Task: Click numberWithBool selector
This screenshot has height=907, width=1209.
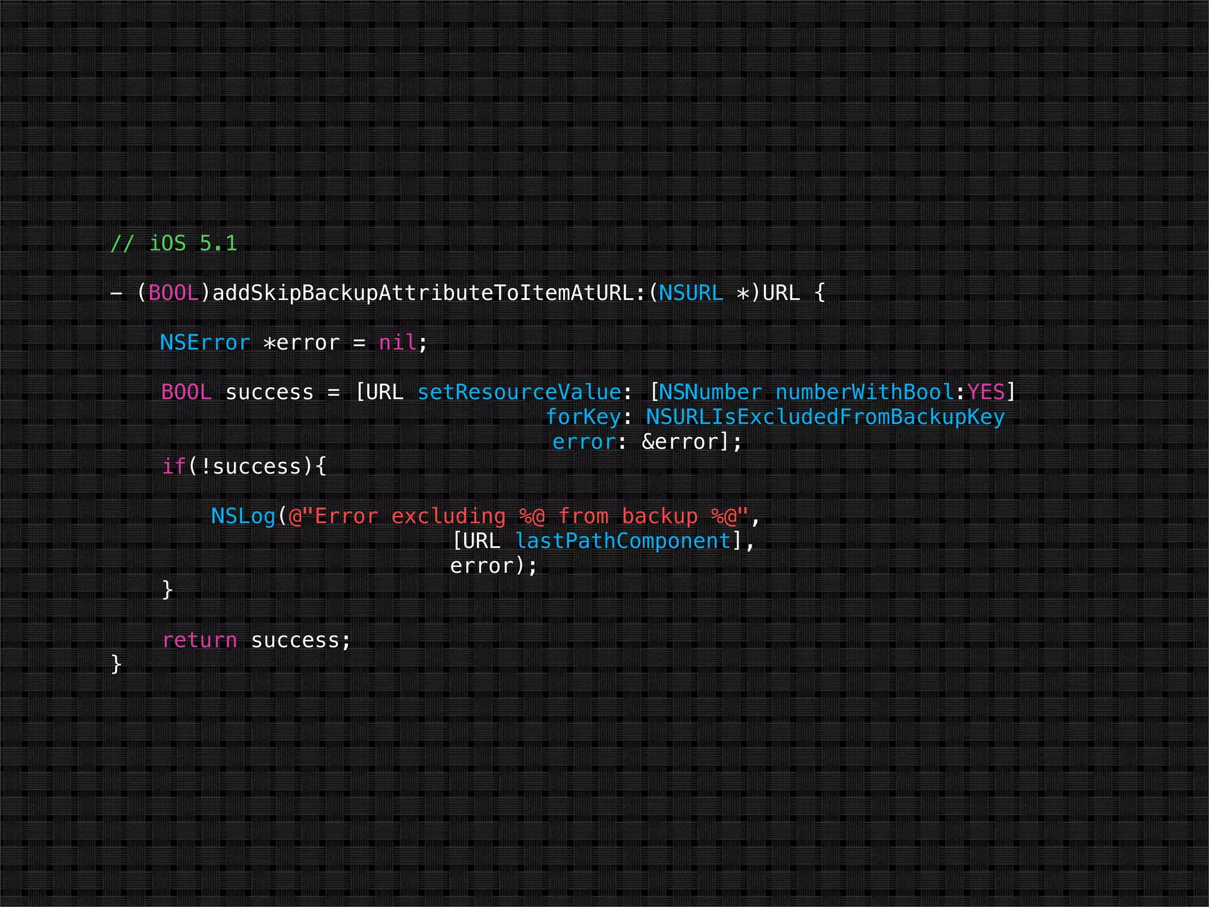Action: [865, 392]
